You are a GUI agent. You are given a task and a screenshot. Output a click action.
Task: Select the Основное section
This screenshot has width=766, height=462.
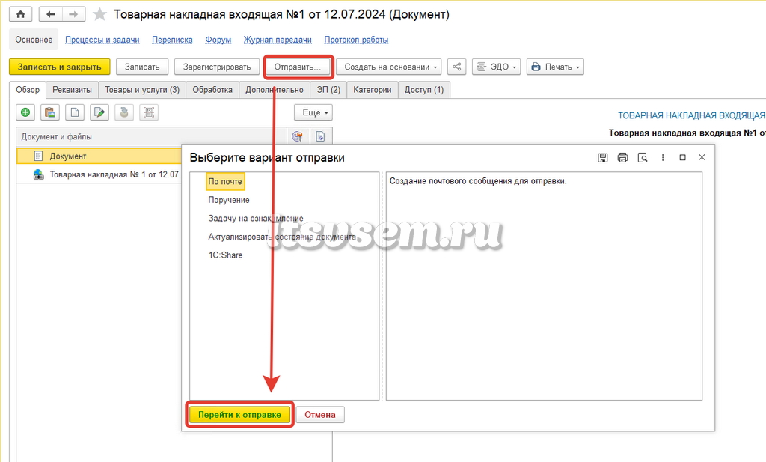(x=34, y=40)
